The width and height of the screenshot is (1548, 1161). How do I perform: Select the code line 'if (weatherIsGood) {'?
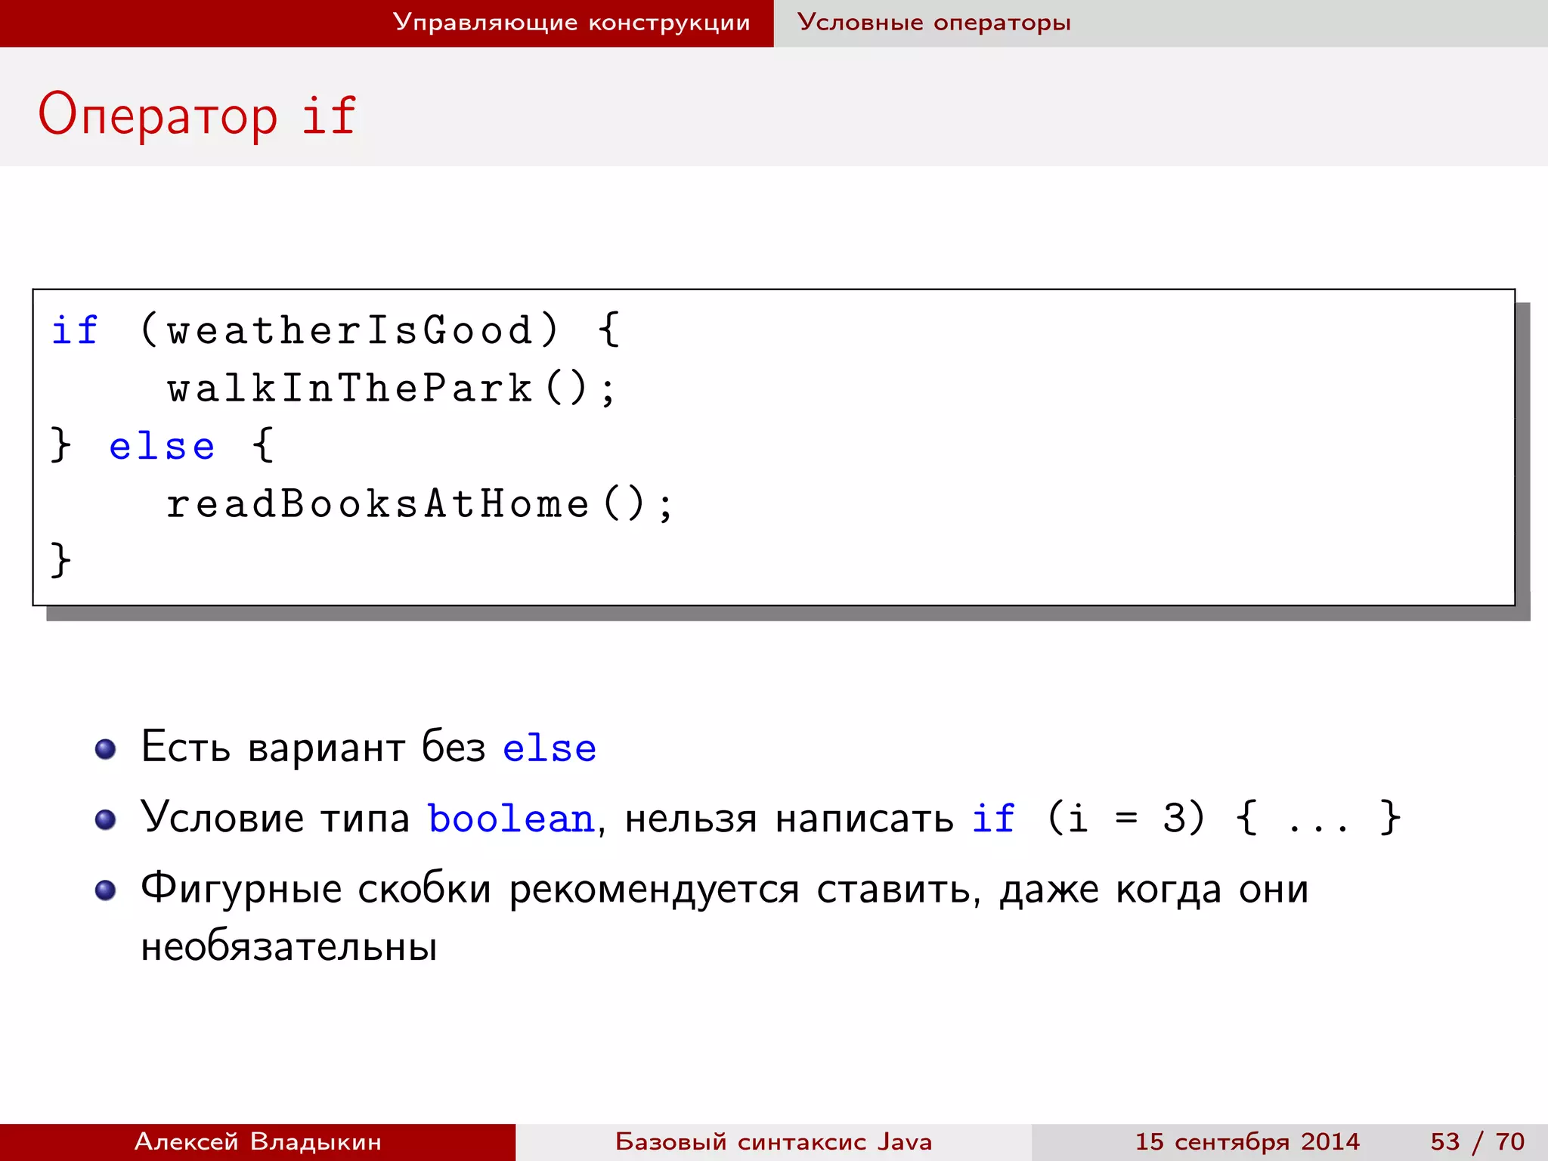(x=336, y=330)
